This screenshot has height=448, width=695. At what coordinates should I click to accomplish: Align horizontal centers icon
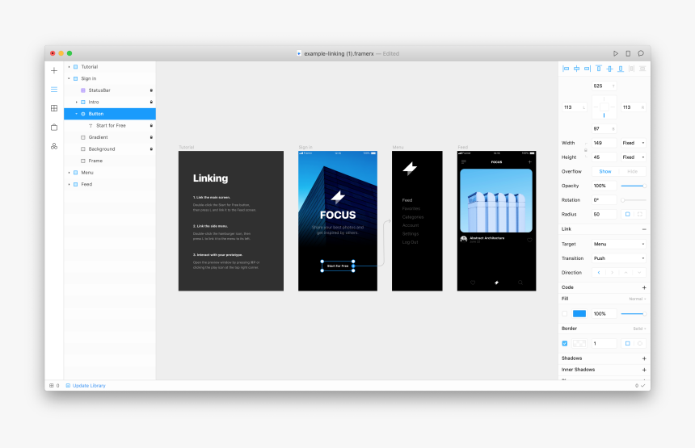point(577,69)
